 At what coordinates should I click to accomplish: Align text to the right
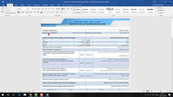coord(51,12)
